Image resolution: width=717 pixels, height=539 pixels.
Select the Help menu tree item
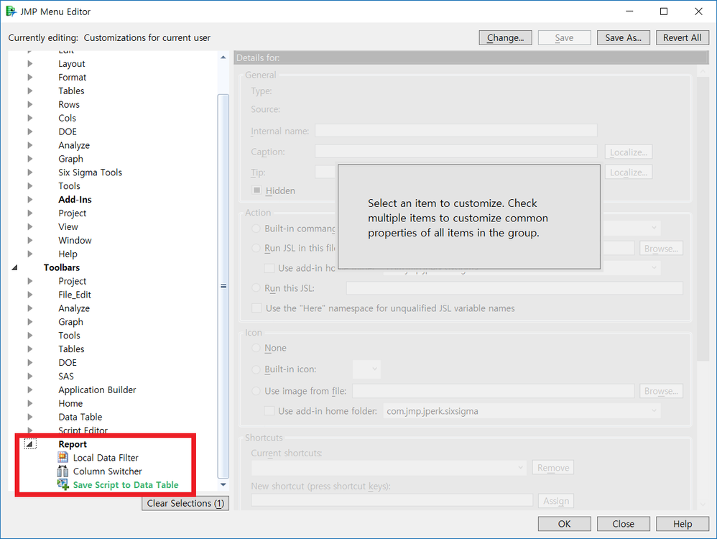(x=68, y=254)
